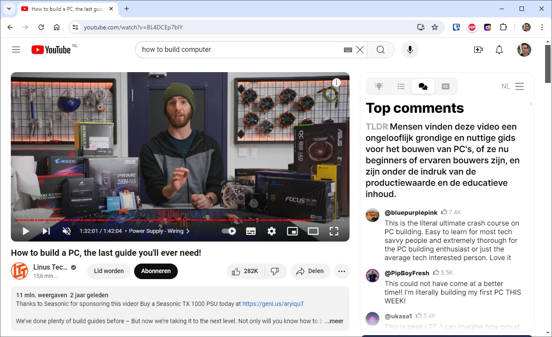Viewport: 552px width, 337px height.
Task: Share the video via Delen
Action: click(x=310, y=271)
